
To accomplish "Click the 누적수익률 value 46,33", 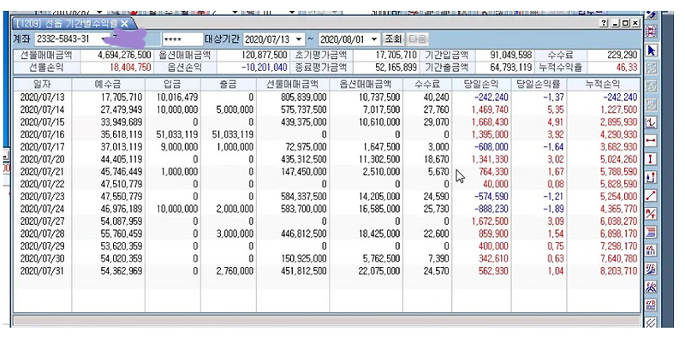I will pyautogui.click(x=627, y=68).
